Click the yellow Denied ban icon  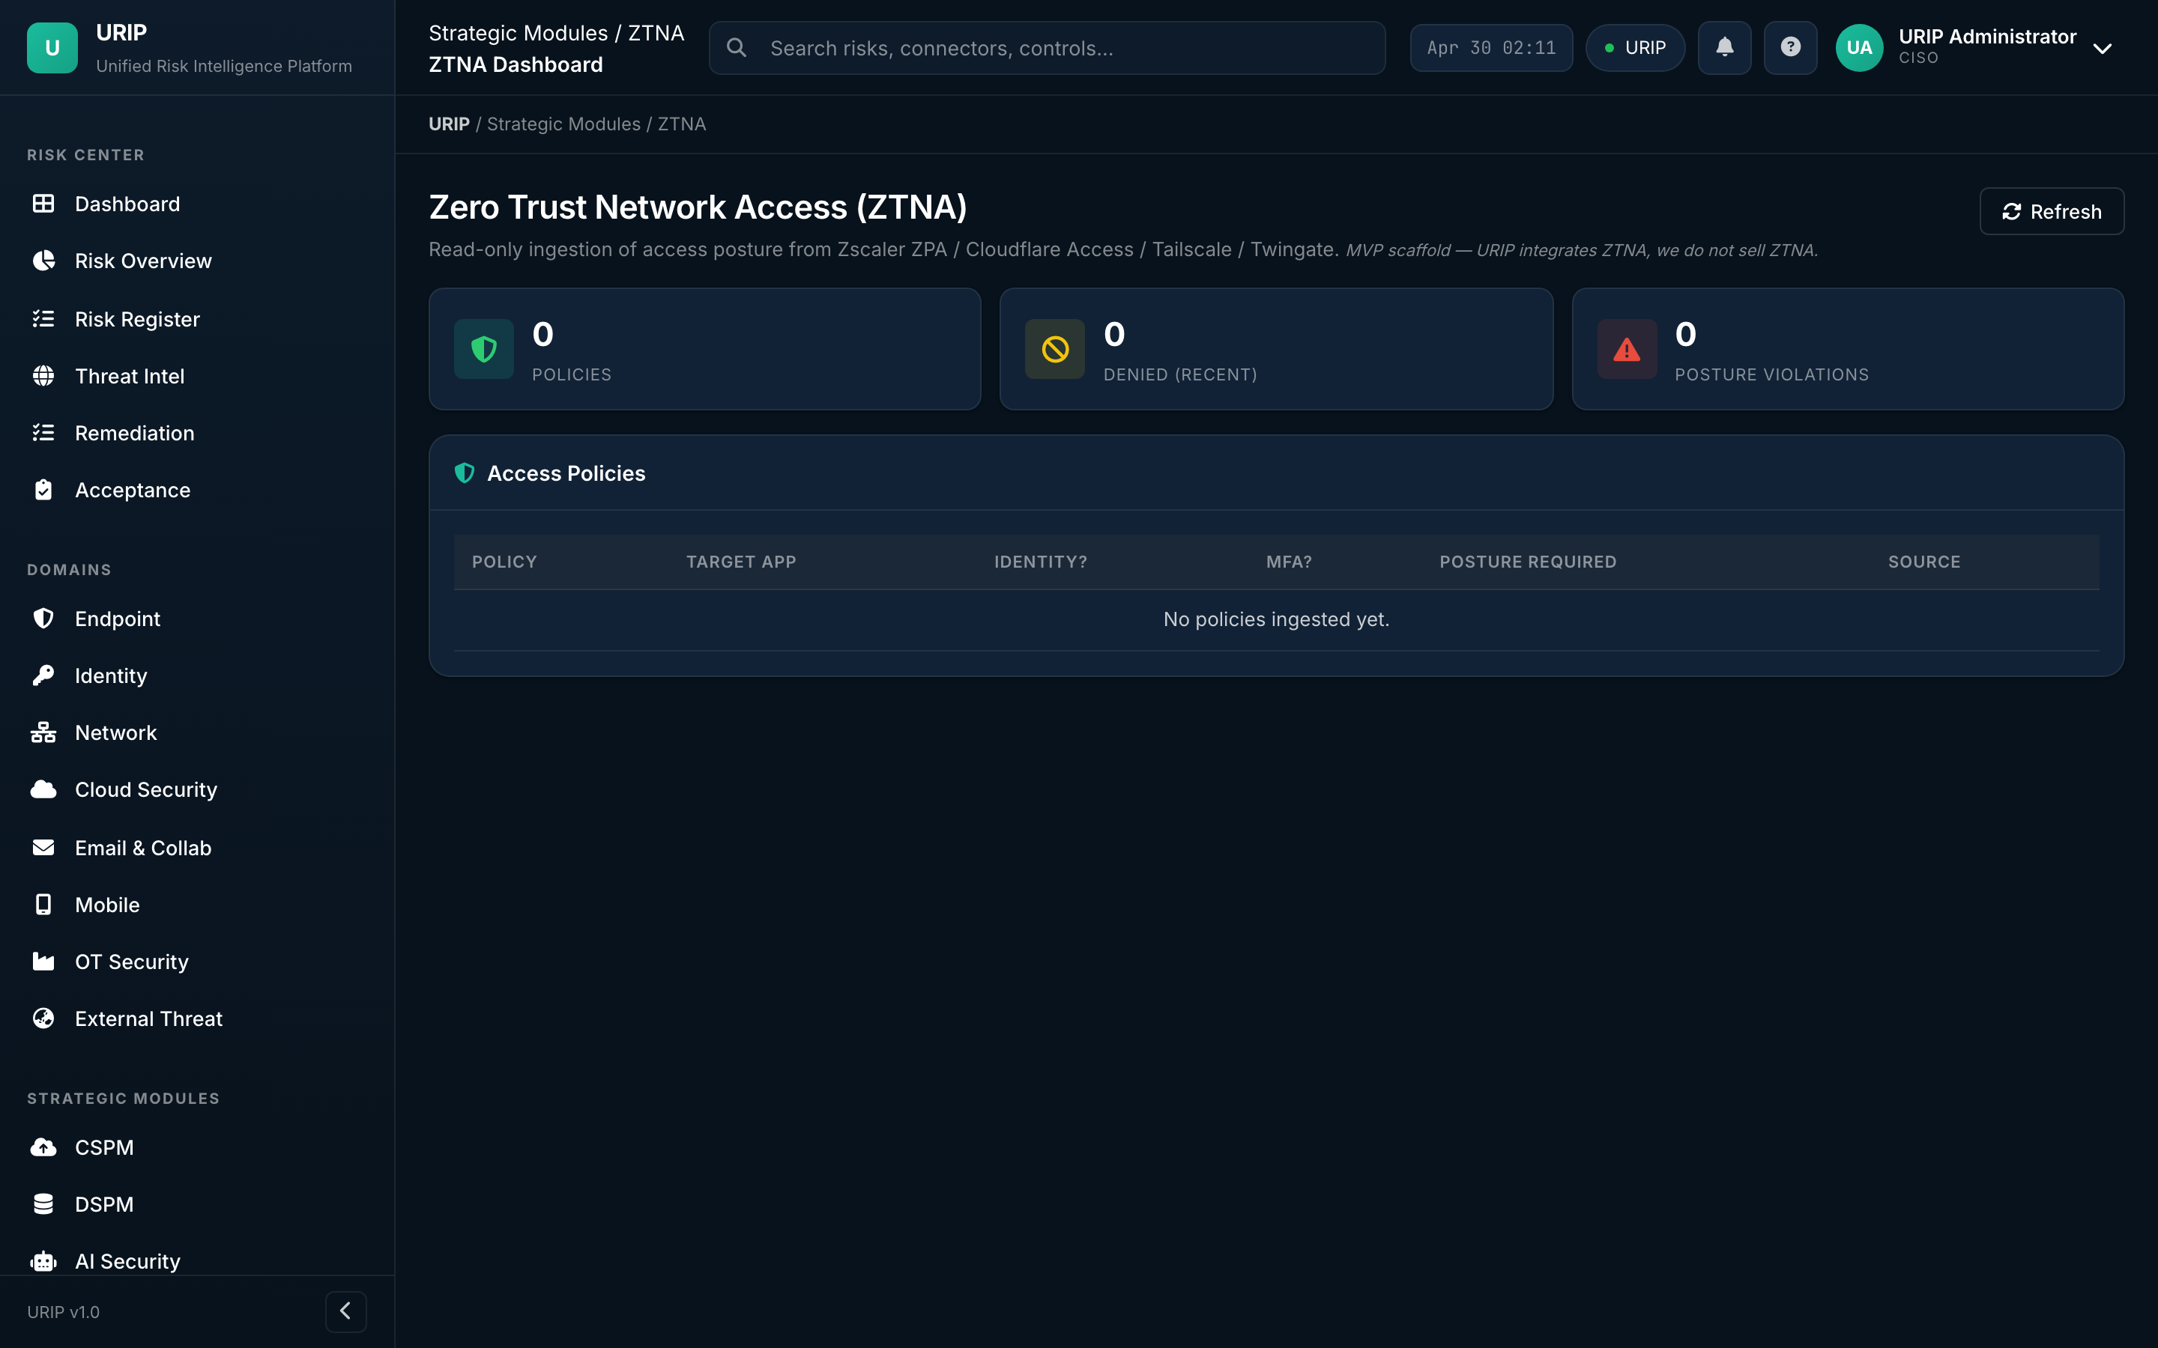tap(1055, 350)
